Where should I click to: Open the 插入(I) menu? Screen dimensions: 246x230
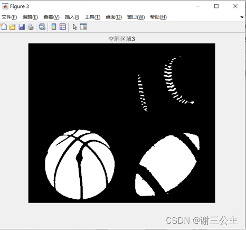72,17
